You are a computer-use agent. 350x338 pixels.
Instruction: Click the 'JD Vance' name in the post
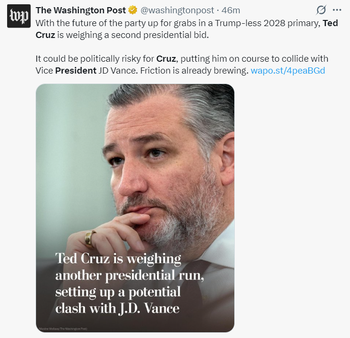(x=117, y=71)
